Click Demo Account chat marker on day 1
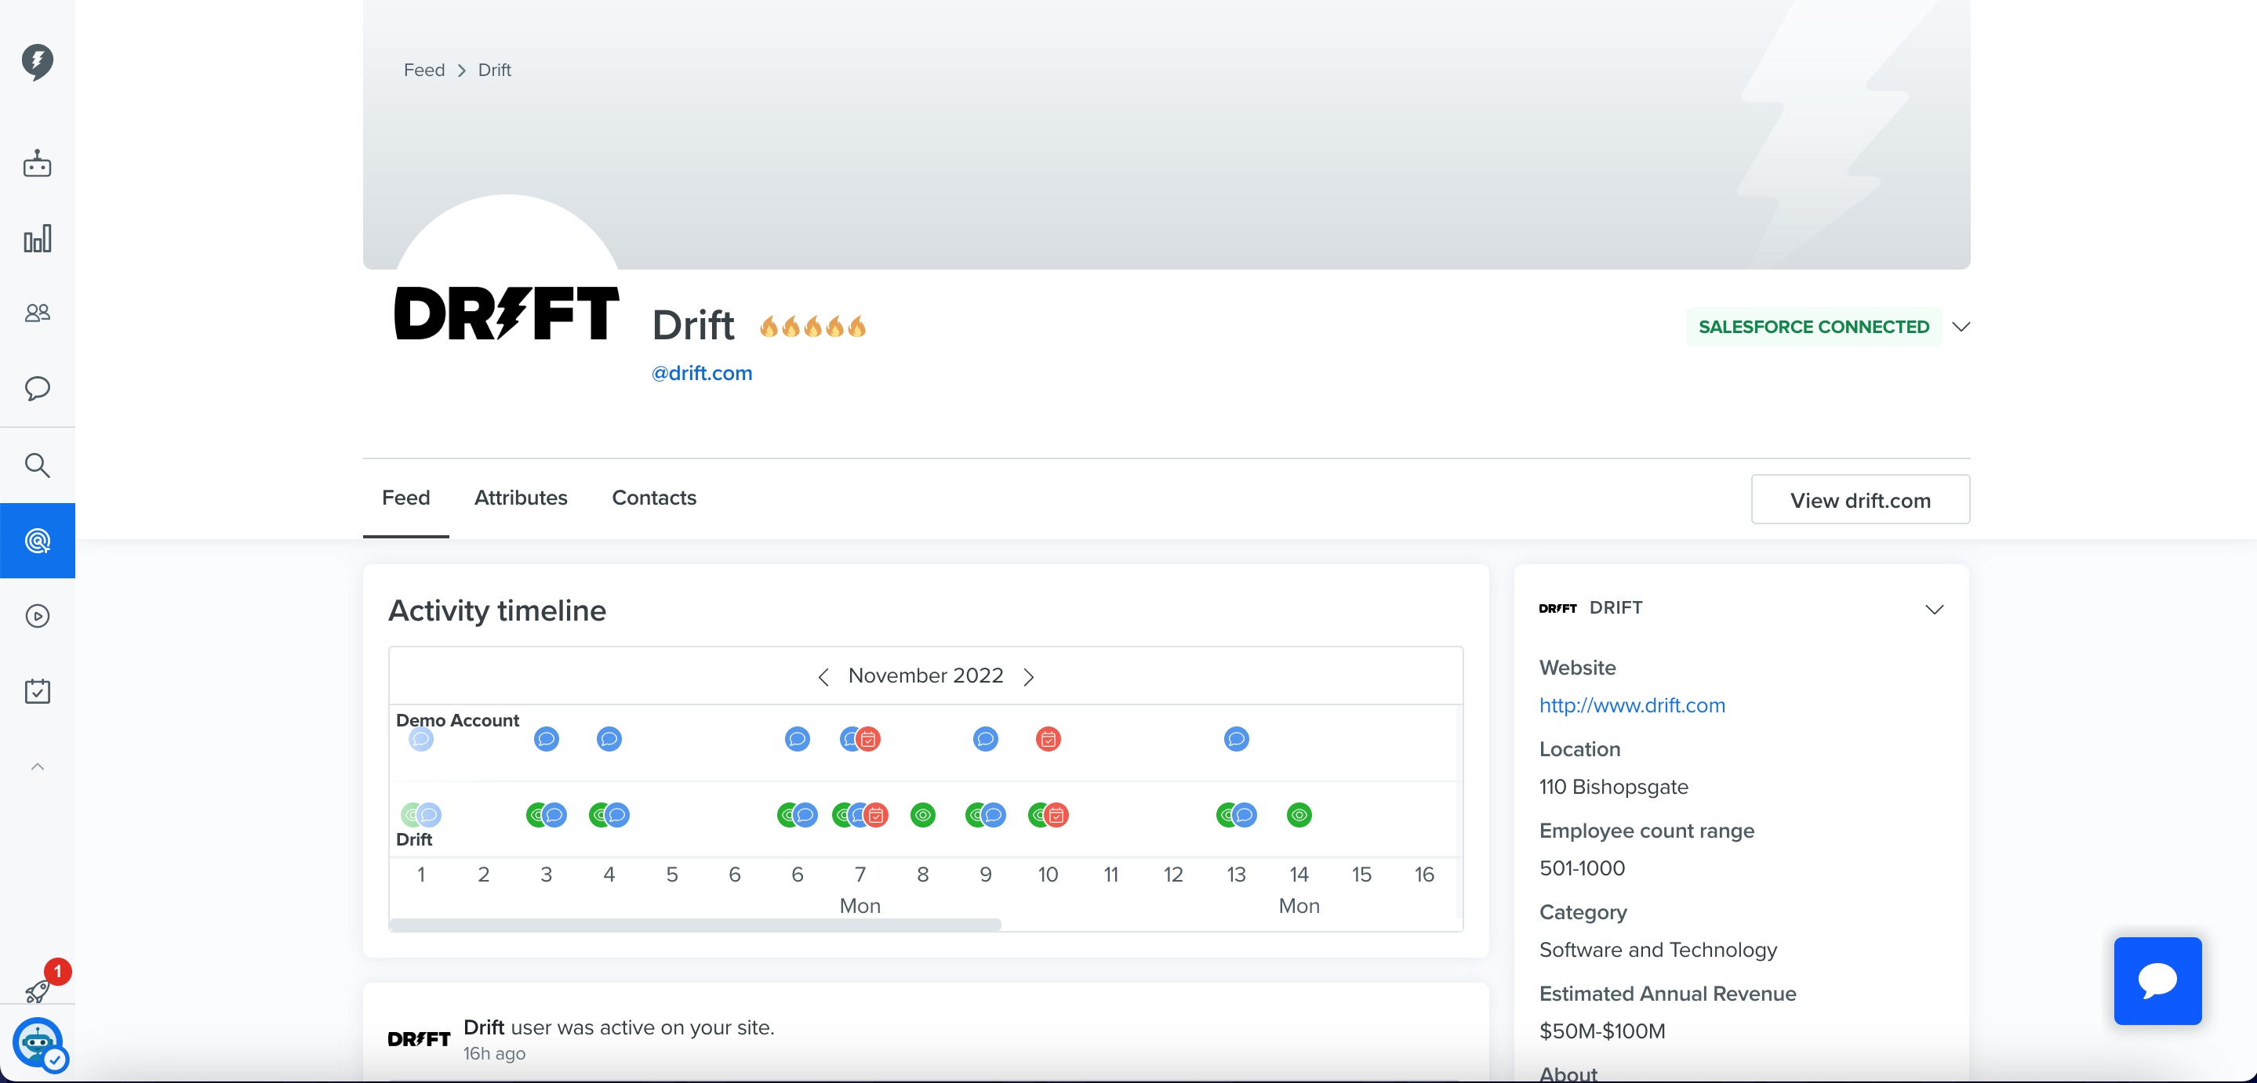 (x=420, y=739)
